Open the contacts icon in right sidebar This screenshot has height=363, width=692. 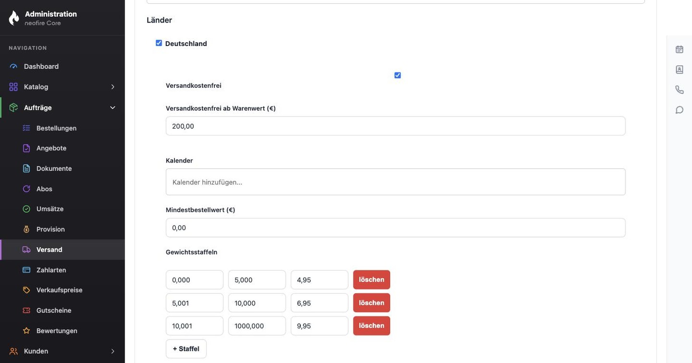[x=680, y=70]
